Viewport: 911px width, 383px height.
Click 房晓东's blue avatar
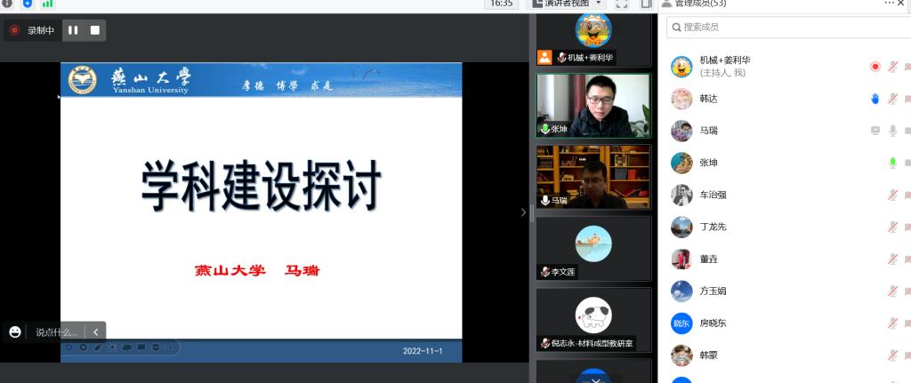(681, 323)
